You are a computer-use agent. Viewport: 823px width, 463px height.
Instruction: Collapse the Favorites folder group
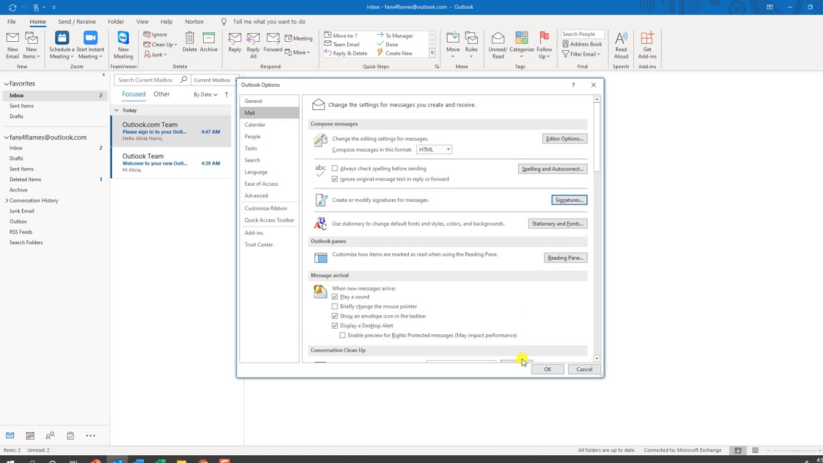pos(6,84)
